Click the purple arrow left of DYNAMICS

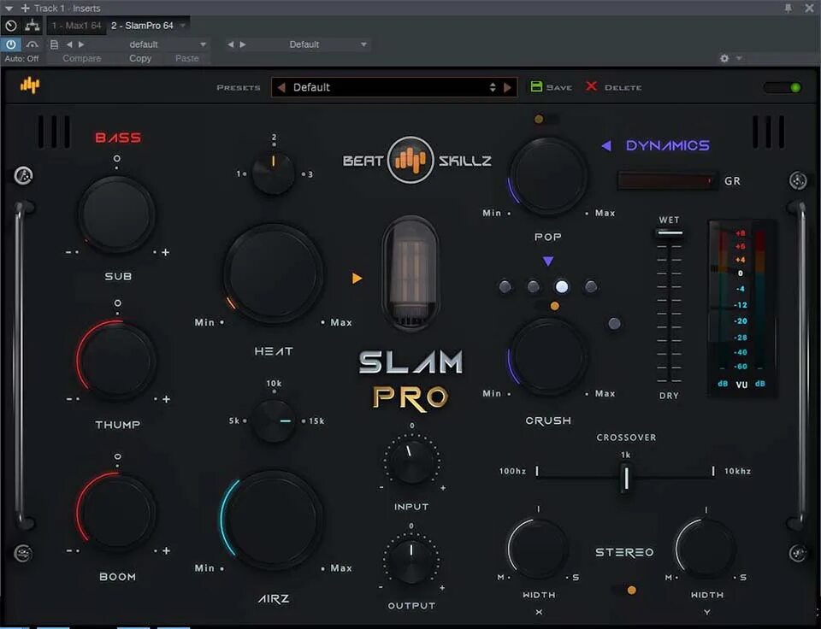pyautogui.click(x=606, y=145)
